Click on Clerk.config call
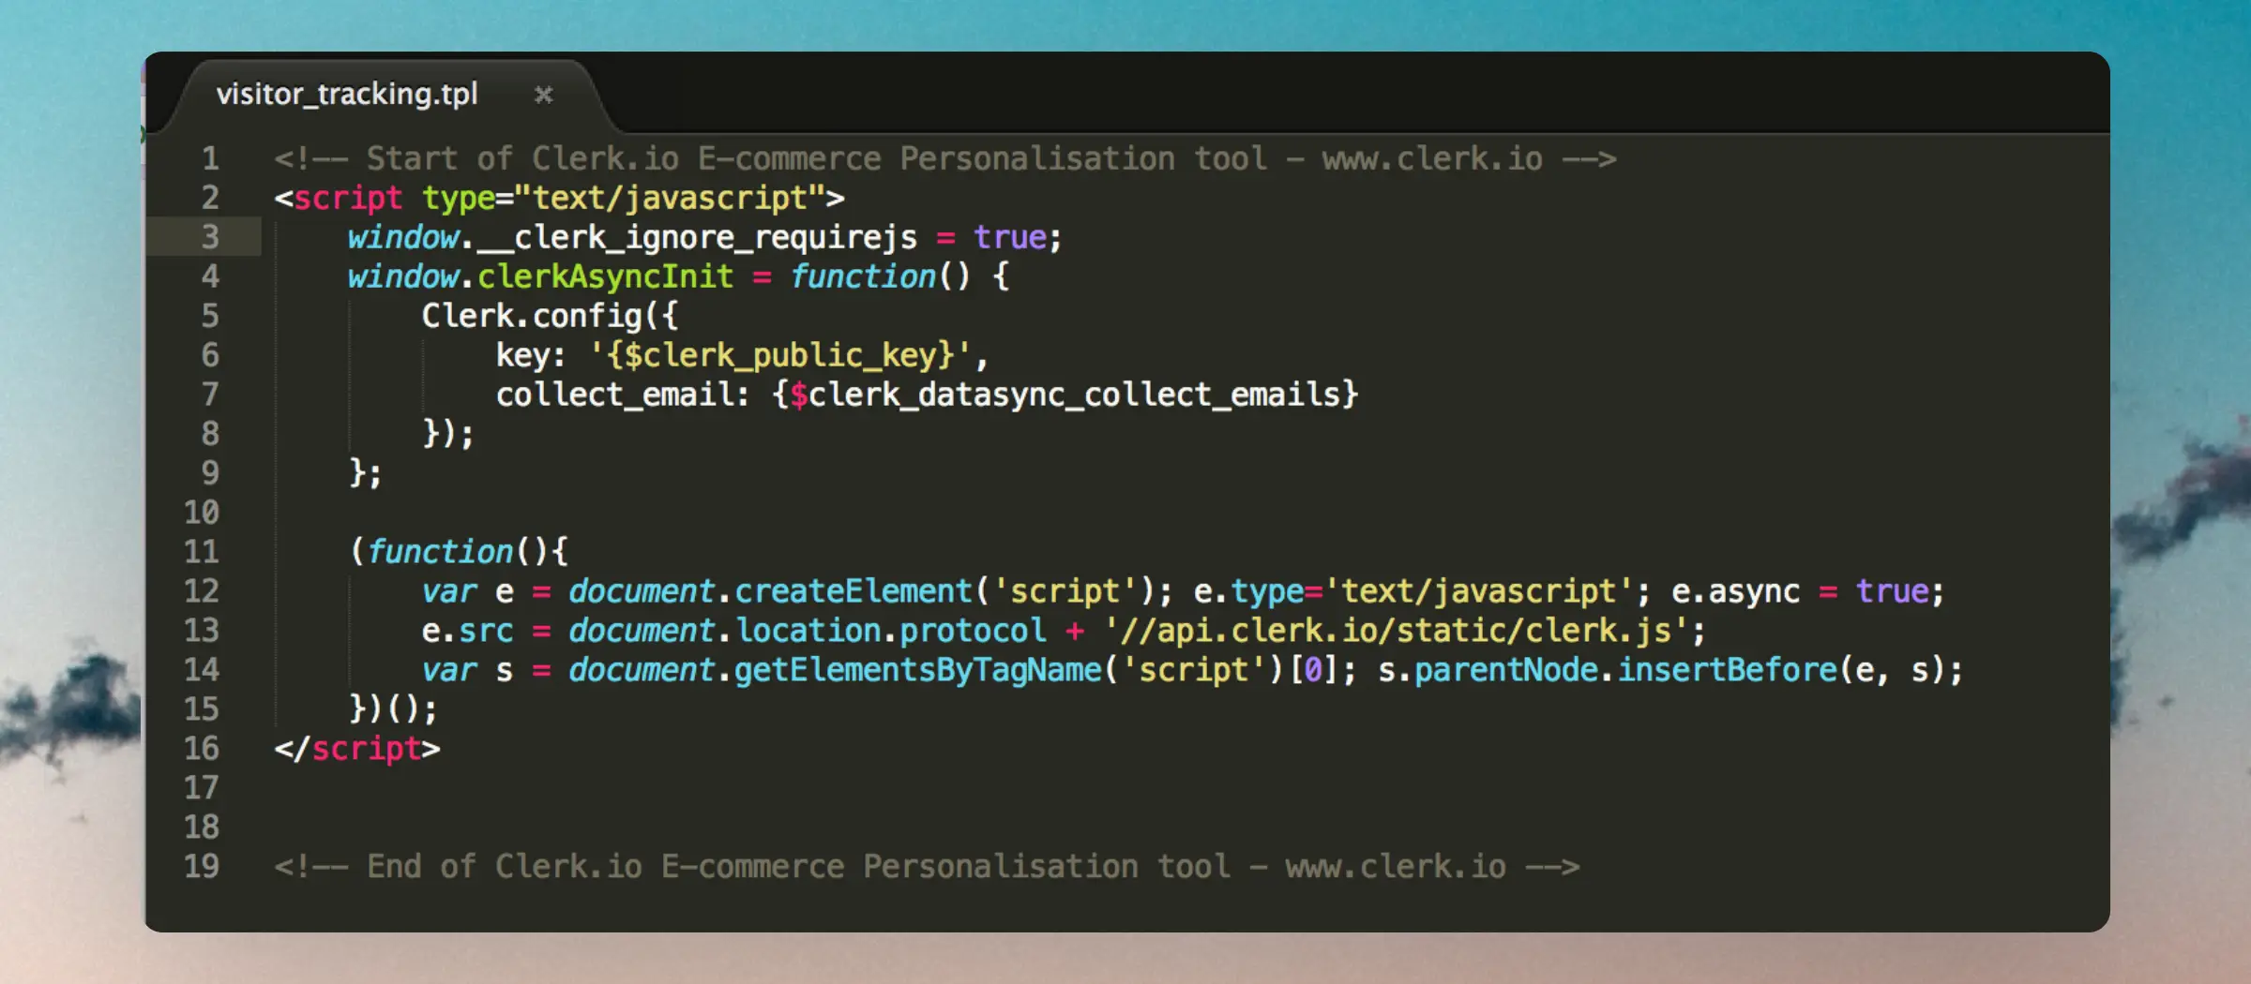2251x984 pixels. [x=532, y=317]
